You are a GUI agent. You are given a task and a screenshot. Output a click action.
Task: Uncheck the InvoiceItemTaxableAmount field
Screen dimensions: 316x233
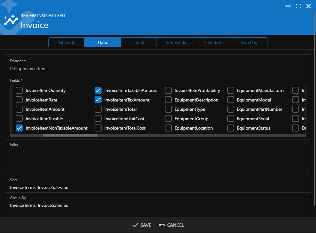pos(98,90)
